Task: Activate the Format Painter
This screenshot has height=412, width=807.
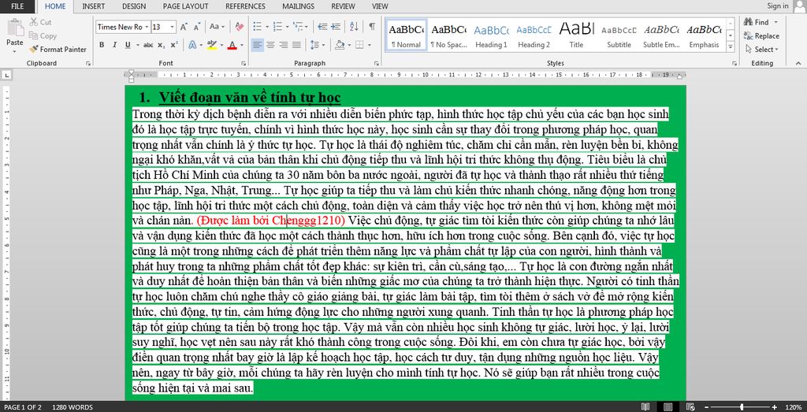Action: pos(57,50)
